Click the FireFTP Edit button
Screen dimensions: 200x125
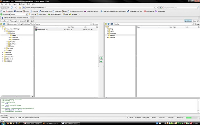[28, 21]
